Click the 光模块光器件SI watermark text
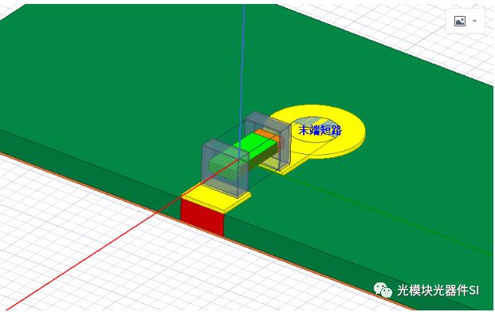The width and height of the screenshot is (495, 312). point(438,290)
